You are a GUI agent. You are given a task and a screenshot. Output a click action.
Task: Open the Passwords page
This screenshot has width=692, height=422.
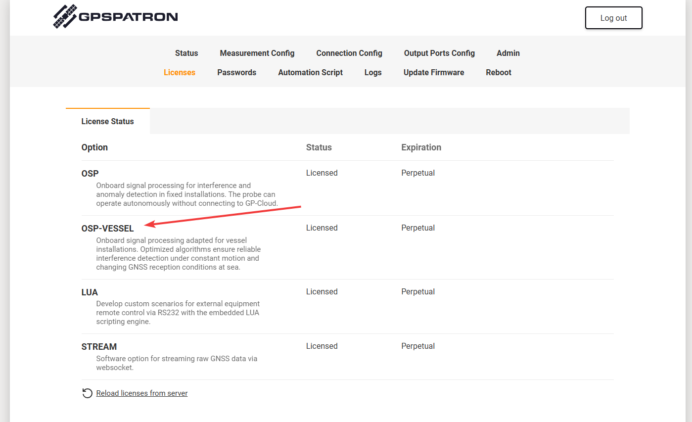pyautogui.click(x=236, y=72)
